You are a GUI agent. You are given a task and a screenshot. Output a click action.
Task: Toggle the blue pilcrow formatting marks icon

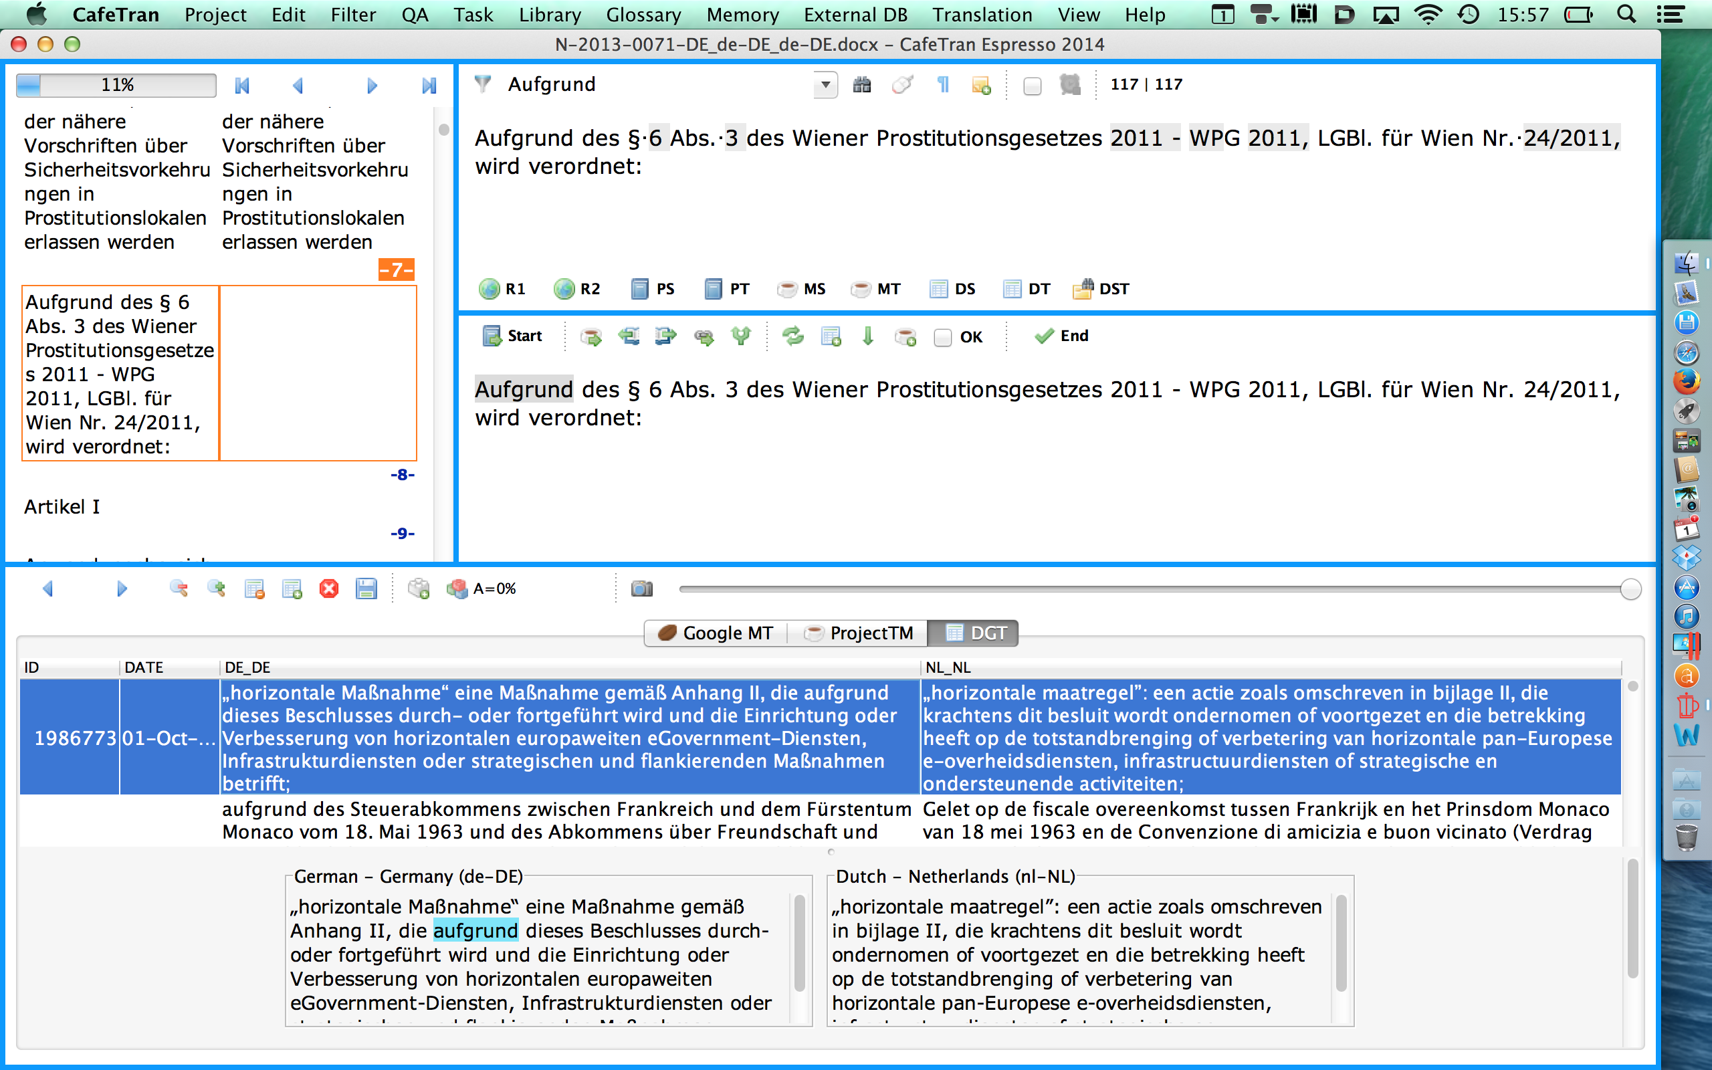(x=942, y=85)
